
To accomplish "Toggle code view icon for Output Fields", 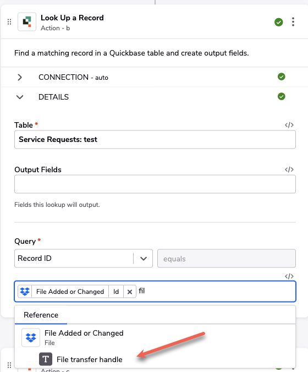I will 289,169.
